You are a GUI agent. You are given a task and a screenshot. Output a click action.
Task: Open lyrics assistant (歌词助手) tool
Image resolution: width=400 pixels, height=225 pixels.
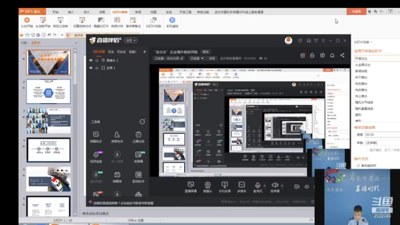coord(138,177)
